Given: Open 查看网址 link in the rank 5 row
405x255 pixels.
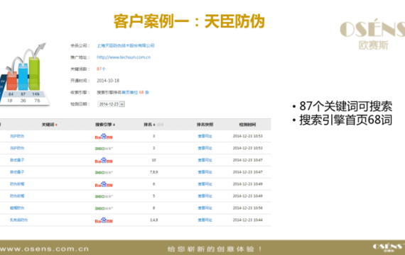Looking at the screenshot, I should [205, 196].
